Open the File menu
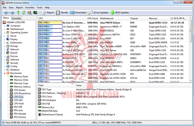Image resolution: width=194 pixels, height=126 pixels. tap(5, 8)
